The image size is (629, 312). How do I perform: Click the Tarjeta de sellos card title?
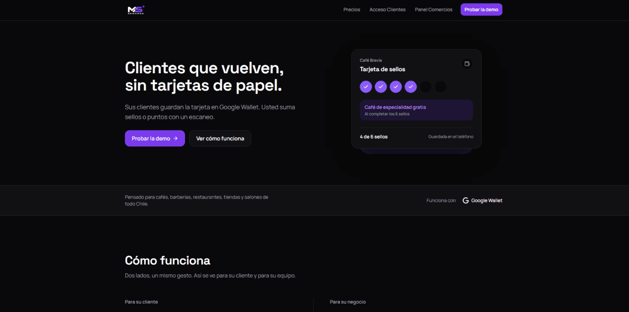click(x=382, y=69)
